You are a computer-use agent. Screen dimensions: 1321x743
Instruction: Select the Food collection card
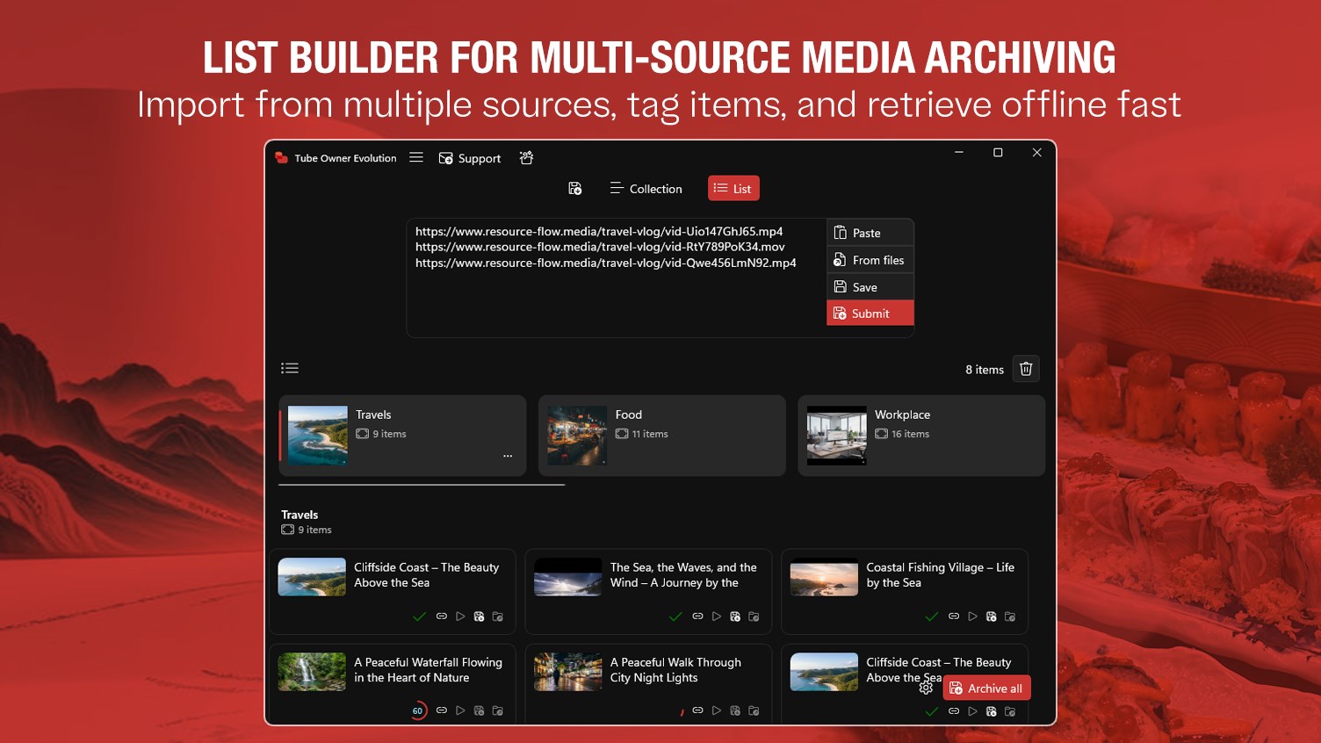point(662,436)
